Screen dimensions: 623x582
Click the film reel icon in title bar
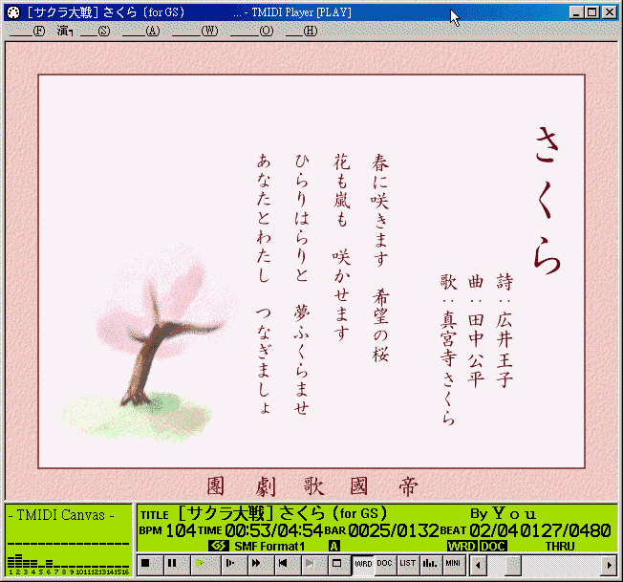click(x=12, y=12)
